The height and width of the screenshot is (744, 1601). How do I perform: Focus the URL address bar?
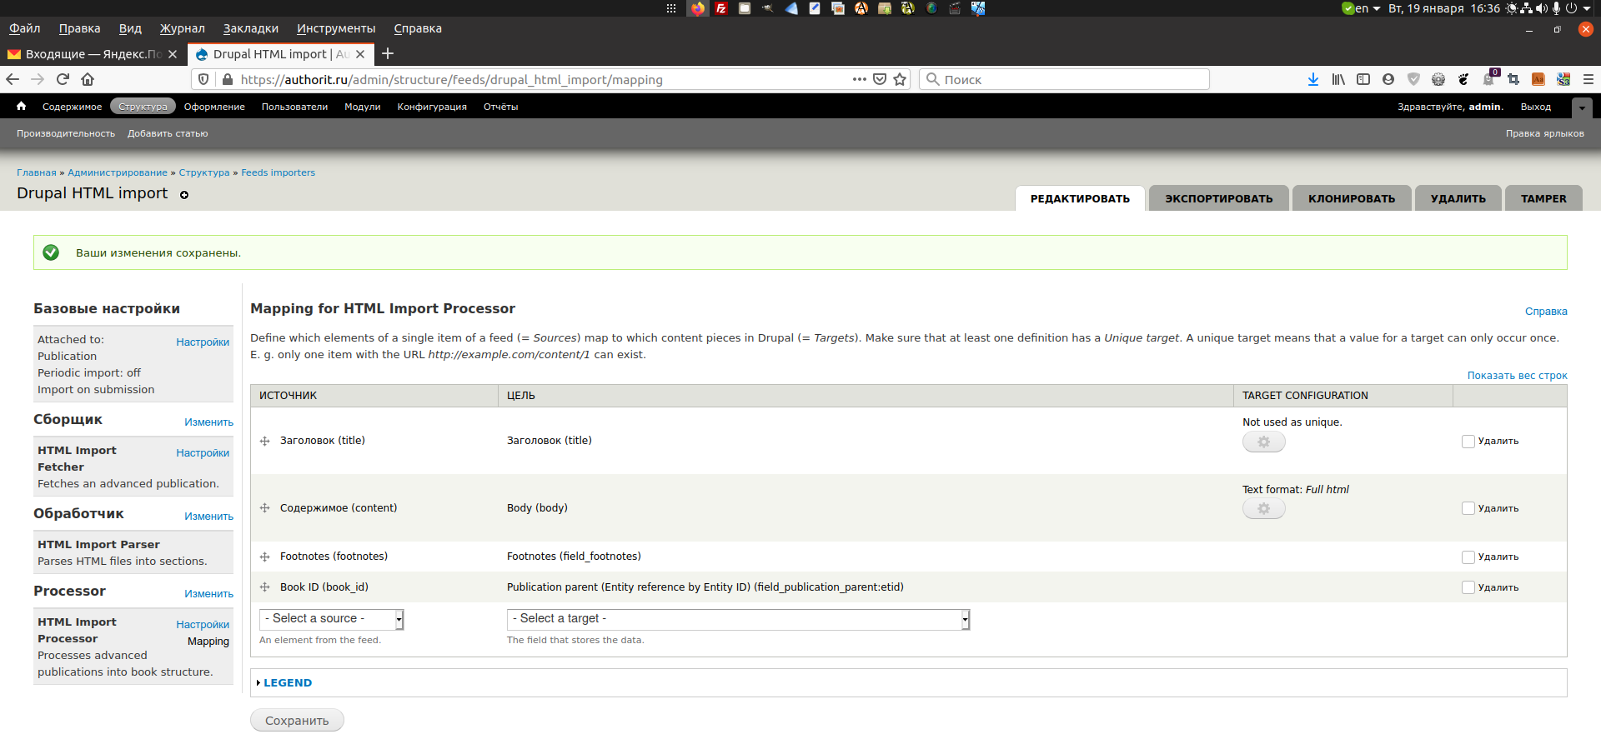point(542,79)
